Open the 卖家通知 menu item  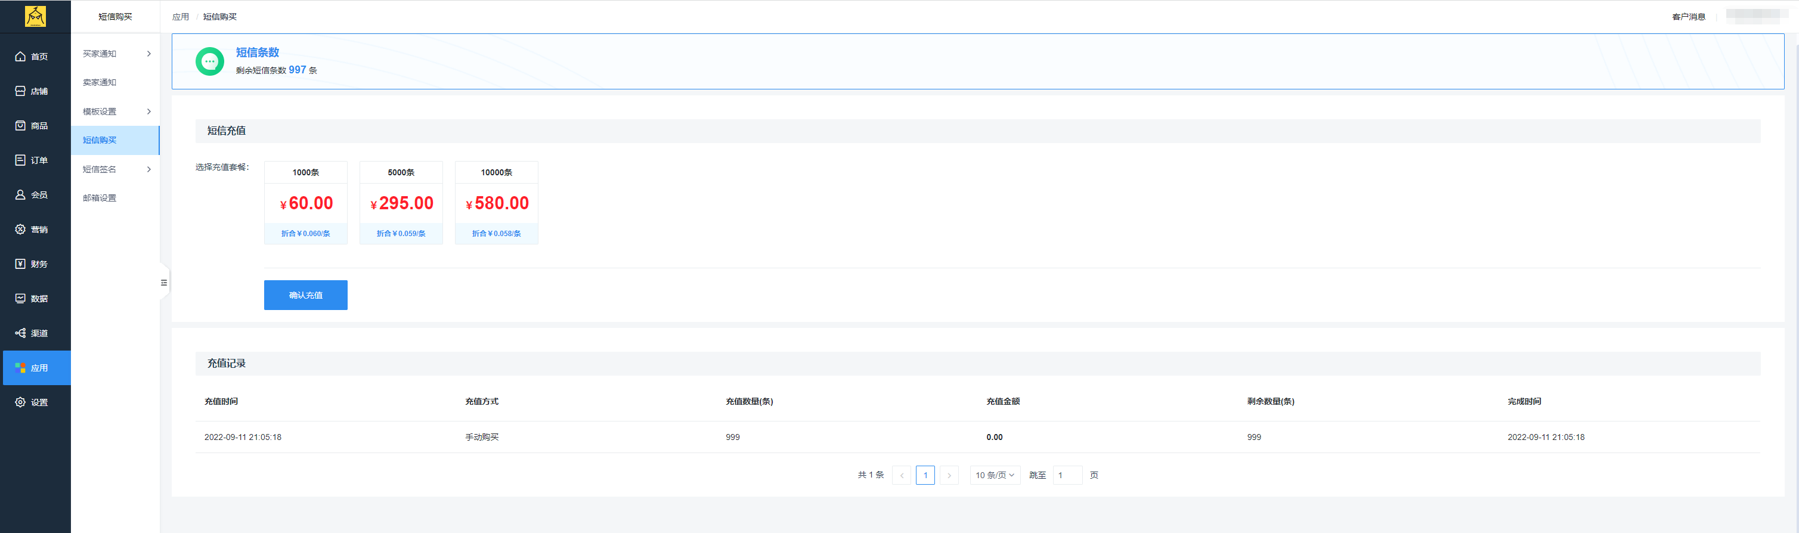coord(100,82)
